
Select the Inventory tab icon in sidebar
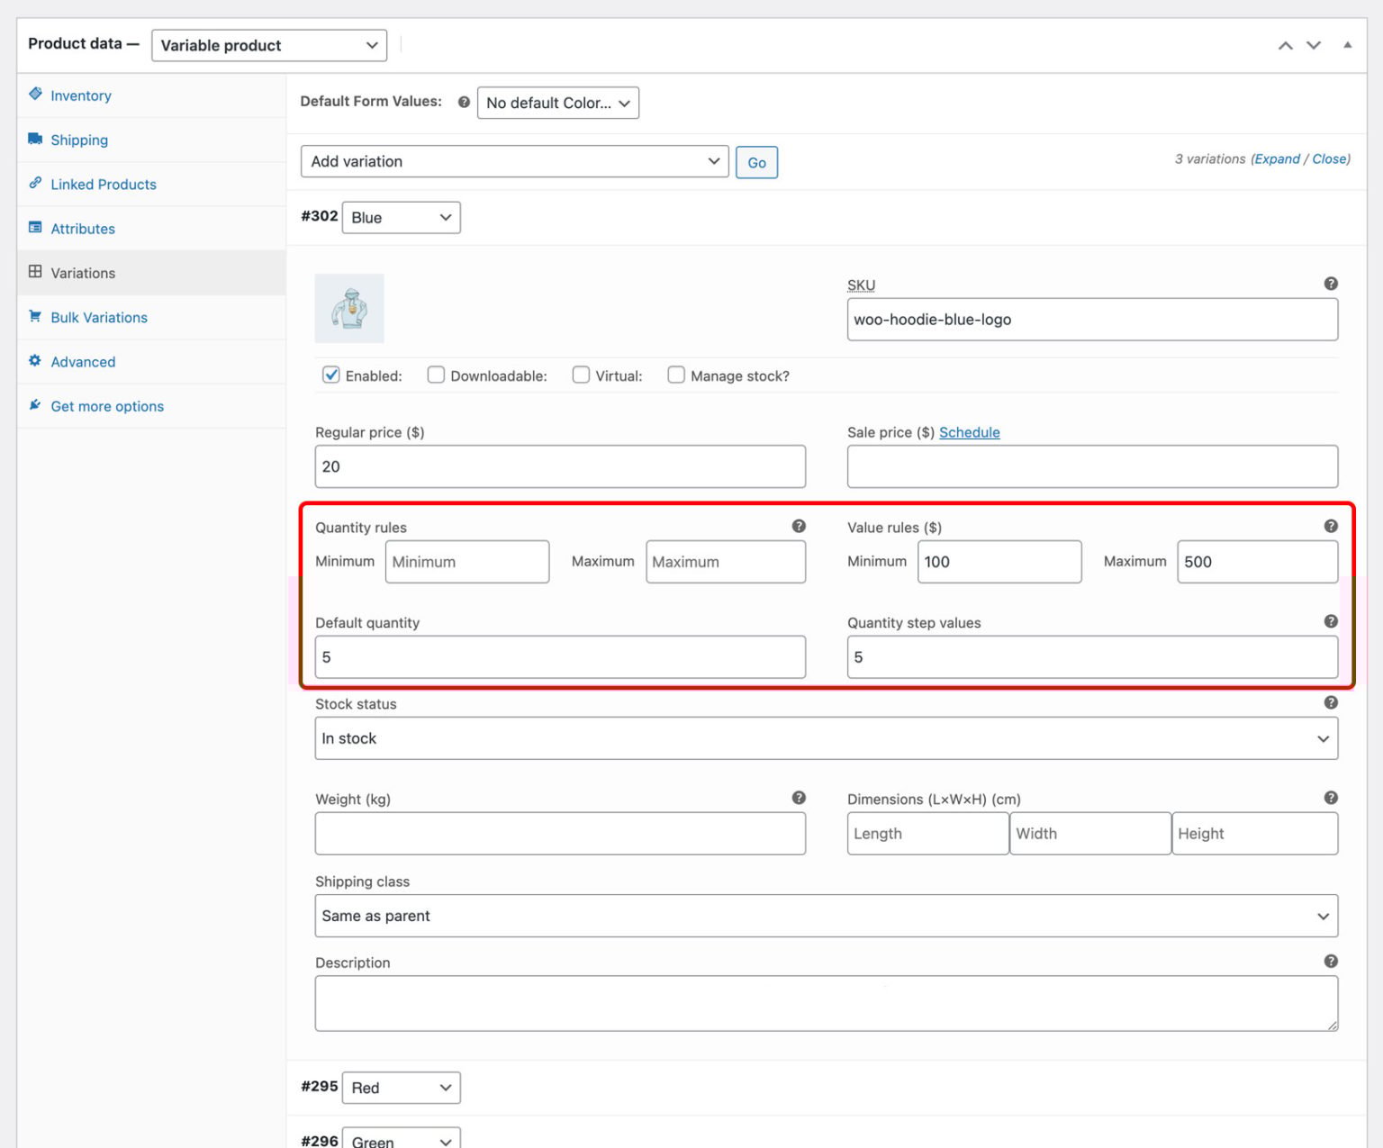coord(35,95)
